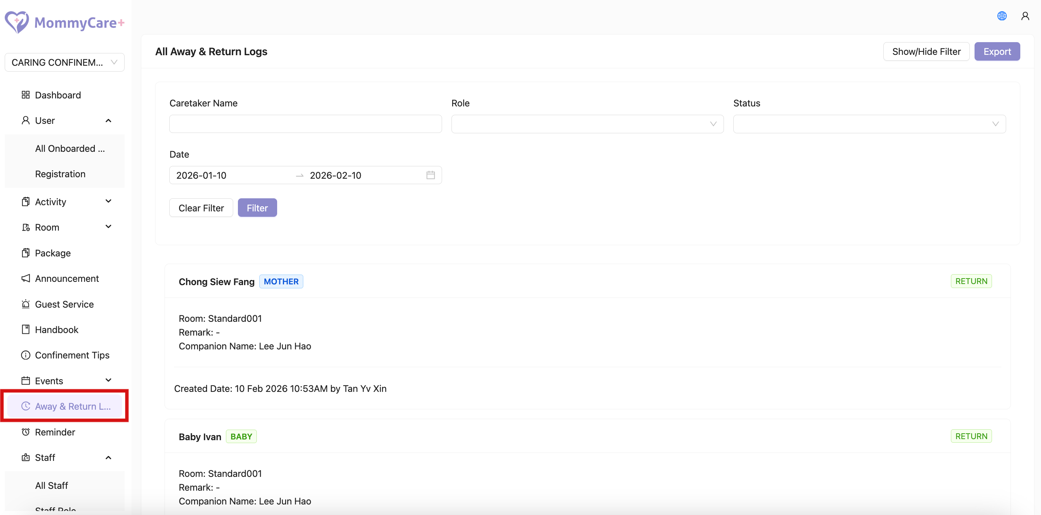Collapse the User section in sidebar
Viewport: 1041px width, 515px height.
[x=108, y=120]
